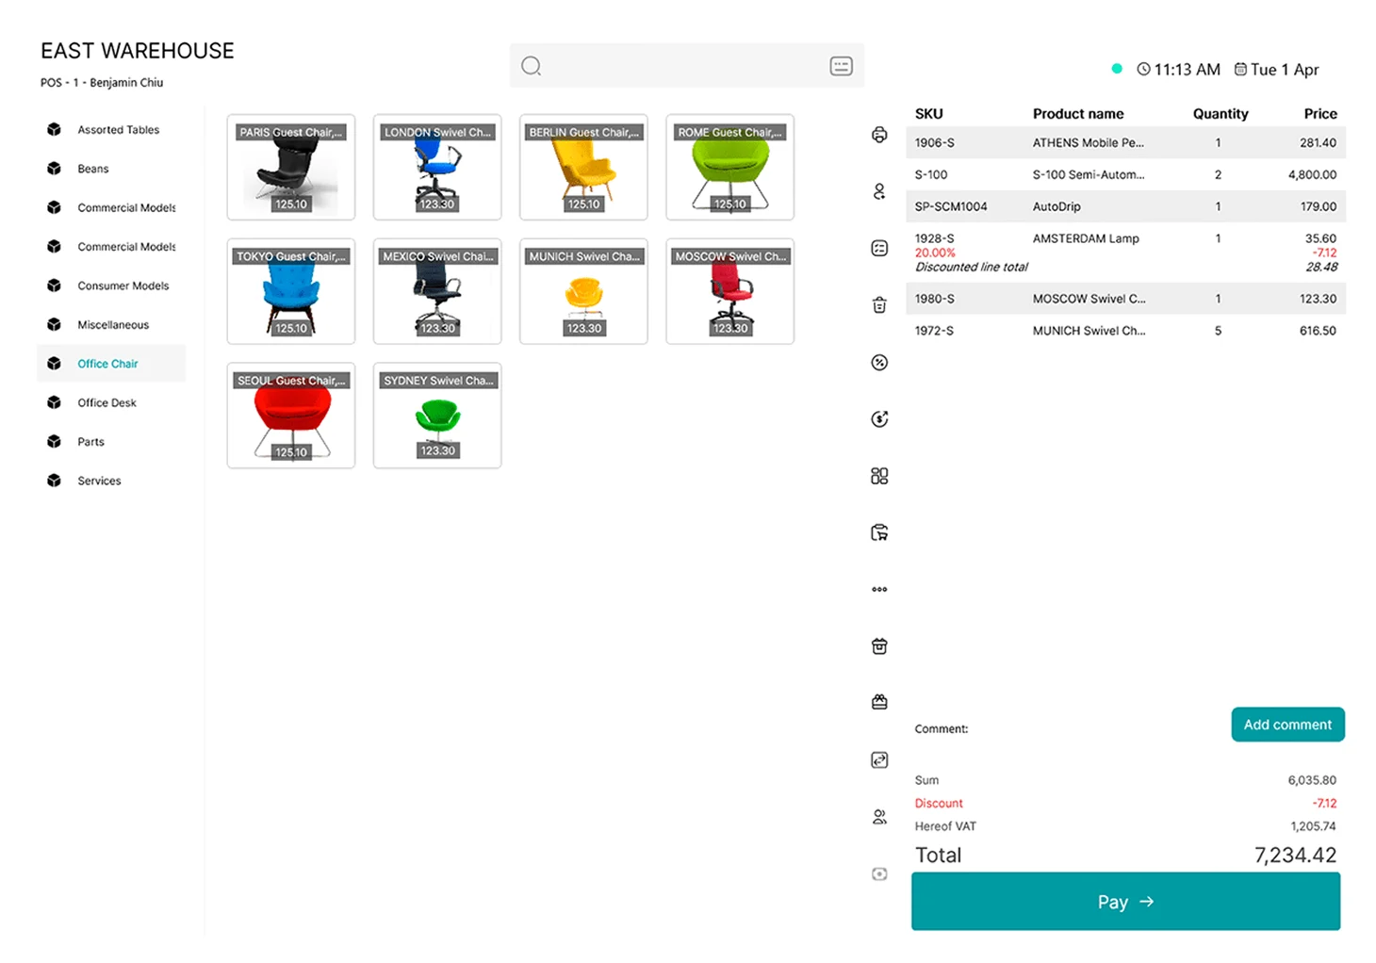Click the clipboard cart icon

[x=879, y=532]
